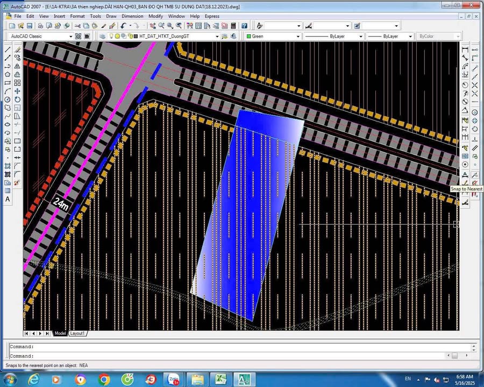
Task: Expand the AutoCAD Classic workspace dropdown
Action: [70, 36]
